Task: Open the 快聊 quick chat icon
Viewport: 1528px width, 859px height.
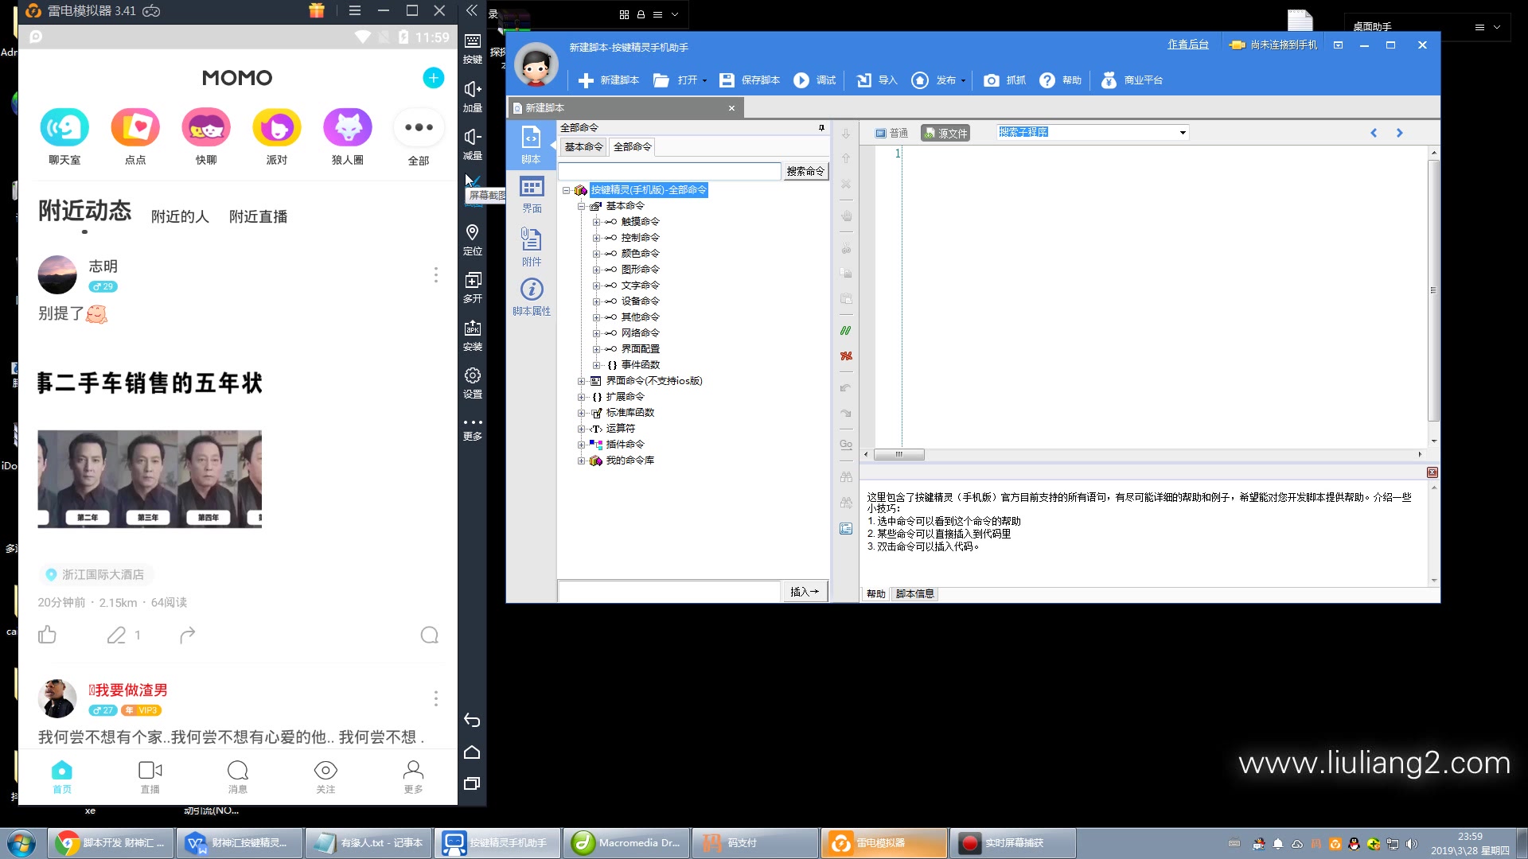Action: click(x=206, y=127)
